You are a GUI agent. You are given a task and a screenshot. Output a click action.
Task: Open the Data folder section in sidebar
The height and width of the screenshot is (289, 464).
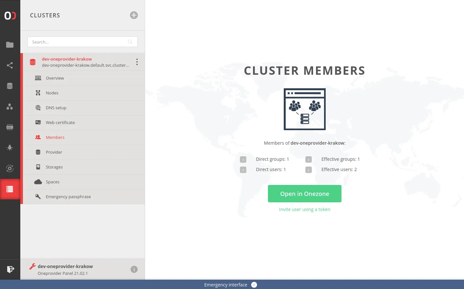tap(10, 45)
